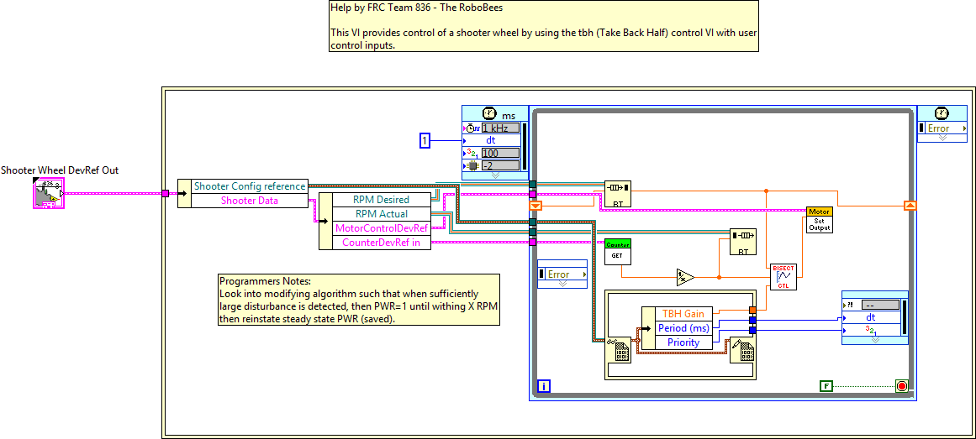
Task: Open the 1 kHz clock source selector
Action: coord(500,128)
